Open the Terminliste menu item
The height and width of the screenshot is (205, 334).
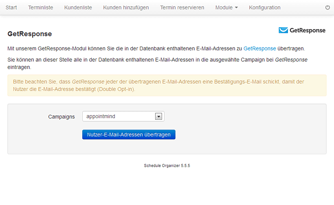point(40,8)
